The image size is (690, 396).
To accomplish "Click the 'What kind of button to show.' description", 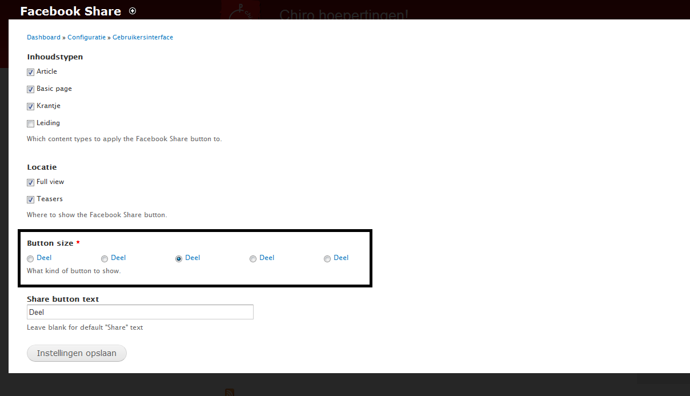I will (x=74, y=271).
